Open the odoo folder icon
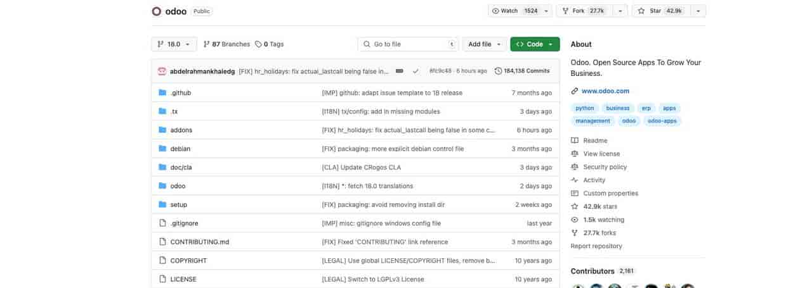Image resolution: width=812 pixels, height=288 pixels. point(162,186)
